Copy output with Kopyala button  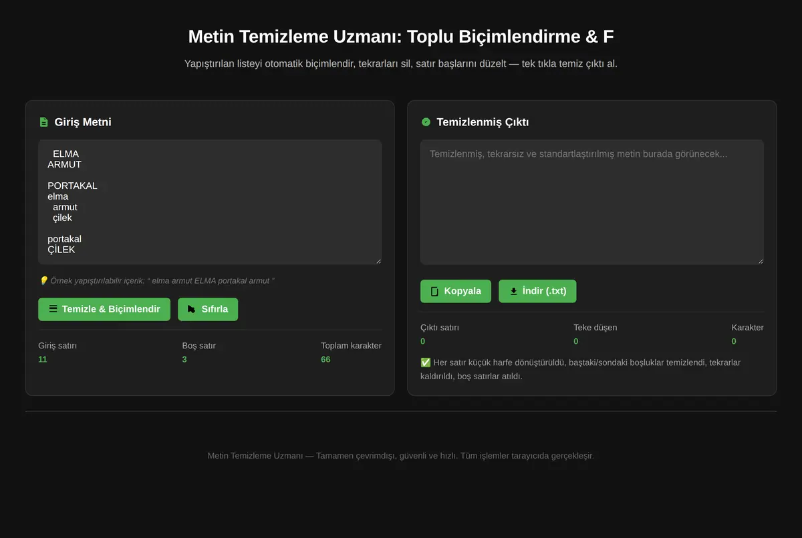click(456, 291)
